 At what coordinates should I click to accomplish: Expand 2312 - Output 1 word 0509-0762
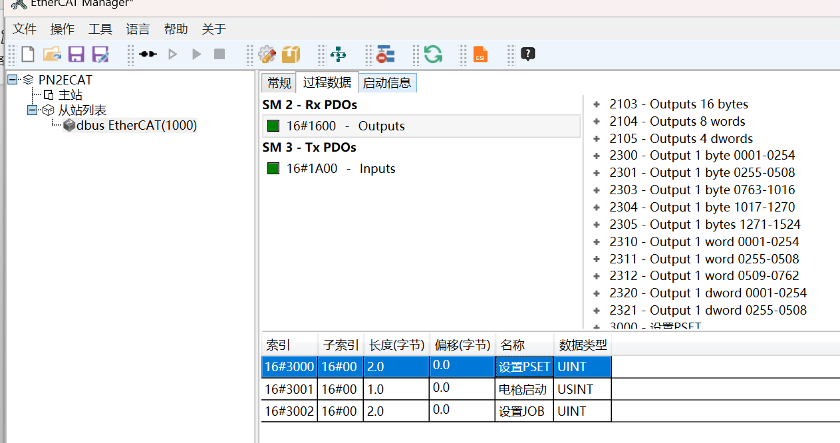click(x=597, y=276)
